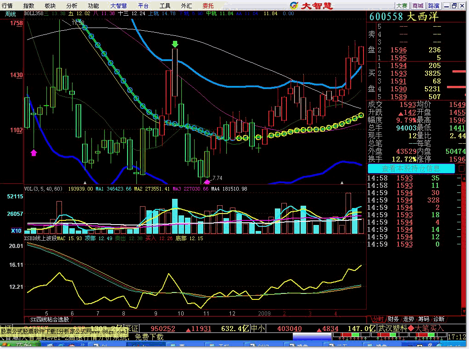This screenshot has width=469, height=349.
Task: Click the 查看本股持仓信息 button
Action: click(x=411, y=169)
